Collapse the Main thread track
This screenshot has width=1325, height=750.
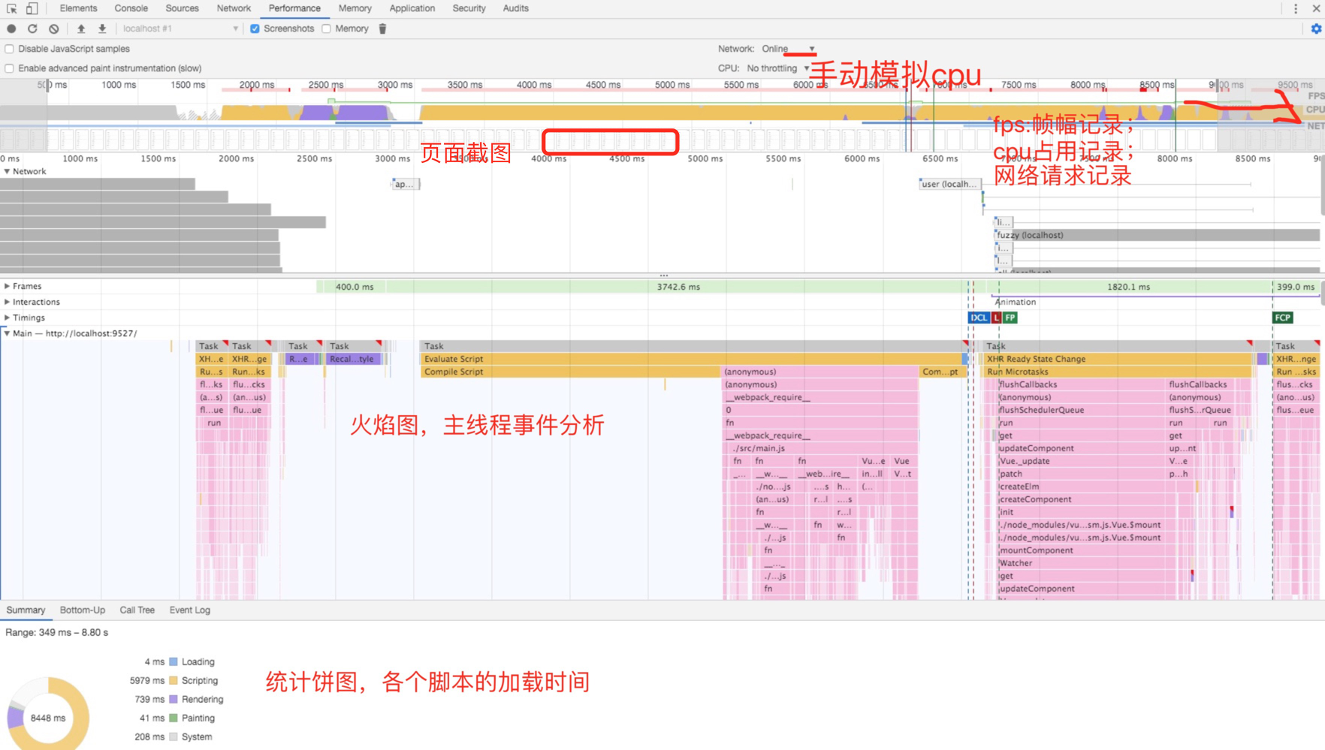pos(7,333)
